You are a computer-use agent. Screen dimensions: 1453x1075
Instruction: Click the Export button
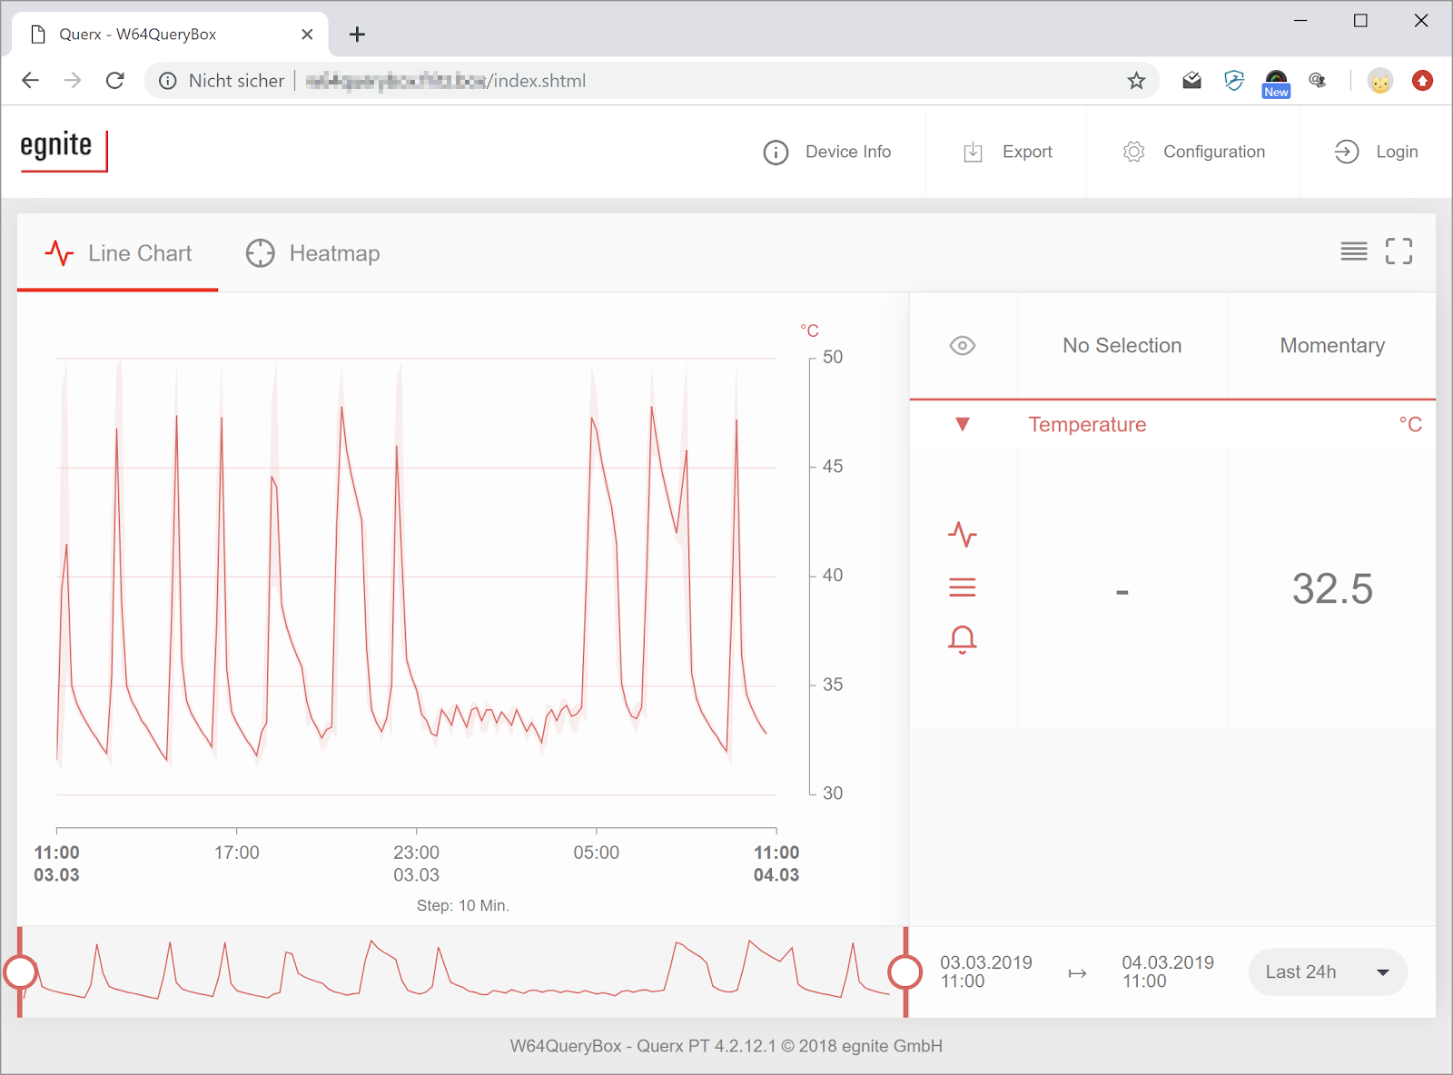1007,152
